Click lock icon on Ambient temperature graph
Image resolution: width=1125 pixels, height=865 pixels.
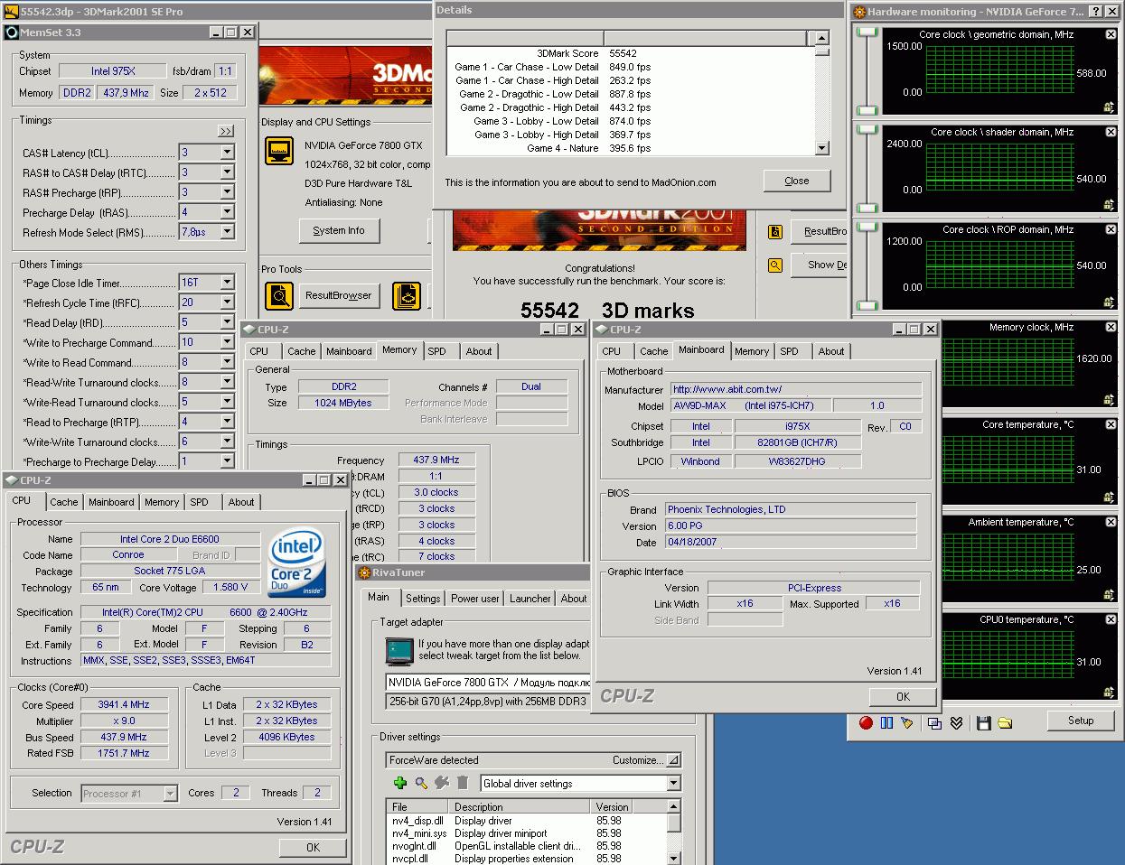[1110, 594]
